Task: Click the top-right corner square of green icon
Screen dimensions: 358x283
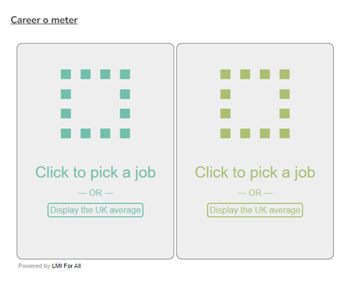Action: 285,74
